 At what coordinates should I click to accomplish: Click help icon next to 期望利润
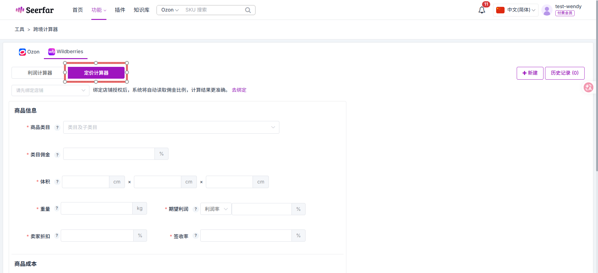coord(196,209)
